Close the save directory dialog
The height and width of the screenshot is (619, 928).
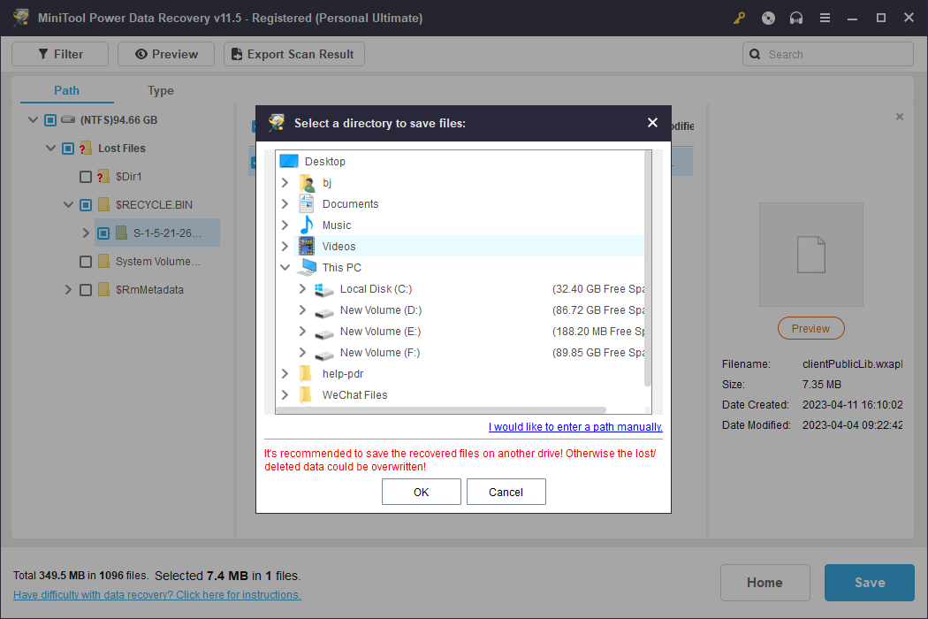pos(652,123)
